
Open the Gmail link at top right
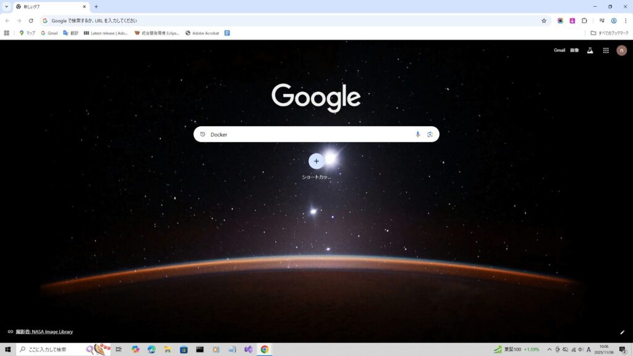pyautogui.click(x=559, y=51)
